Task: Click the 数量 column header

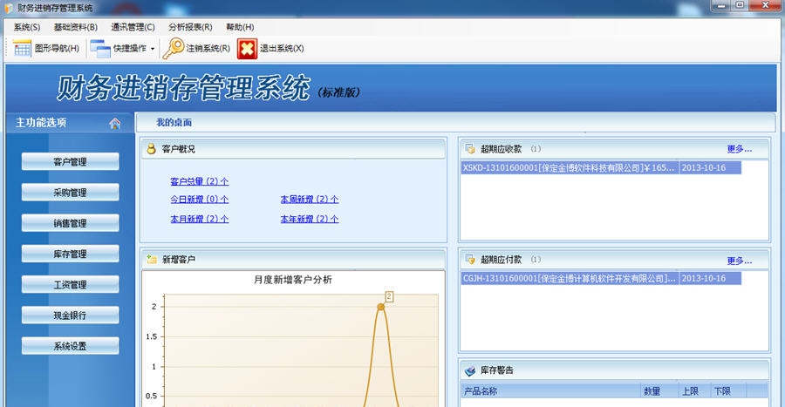Action: [x=660, y=391]
